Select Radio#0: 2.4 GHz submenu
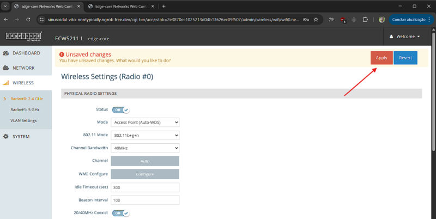This screenshot has height=219, width=436. point(26,99)
